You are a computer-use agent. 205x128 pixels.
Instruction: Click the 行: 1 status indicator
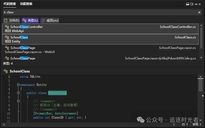pos(185,124)
